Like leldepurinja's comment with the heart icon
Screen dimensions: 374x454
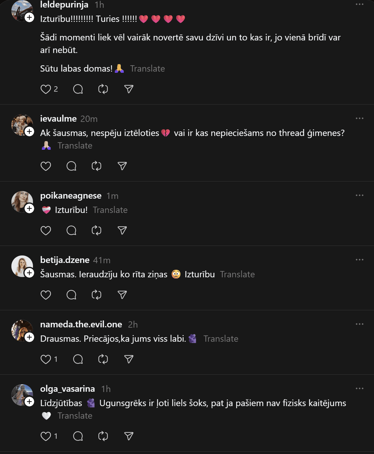tap(46, 89)
